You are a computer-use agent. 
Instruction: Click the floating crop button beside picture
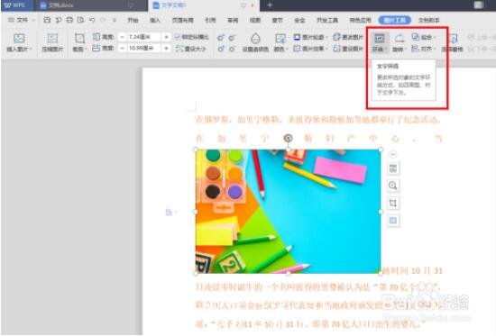pyautogui.click(x=393, y=203)
